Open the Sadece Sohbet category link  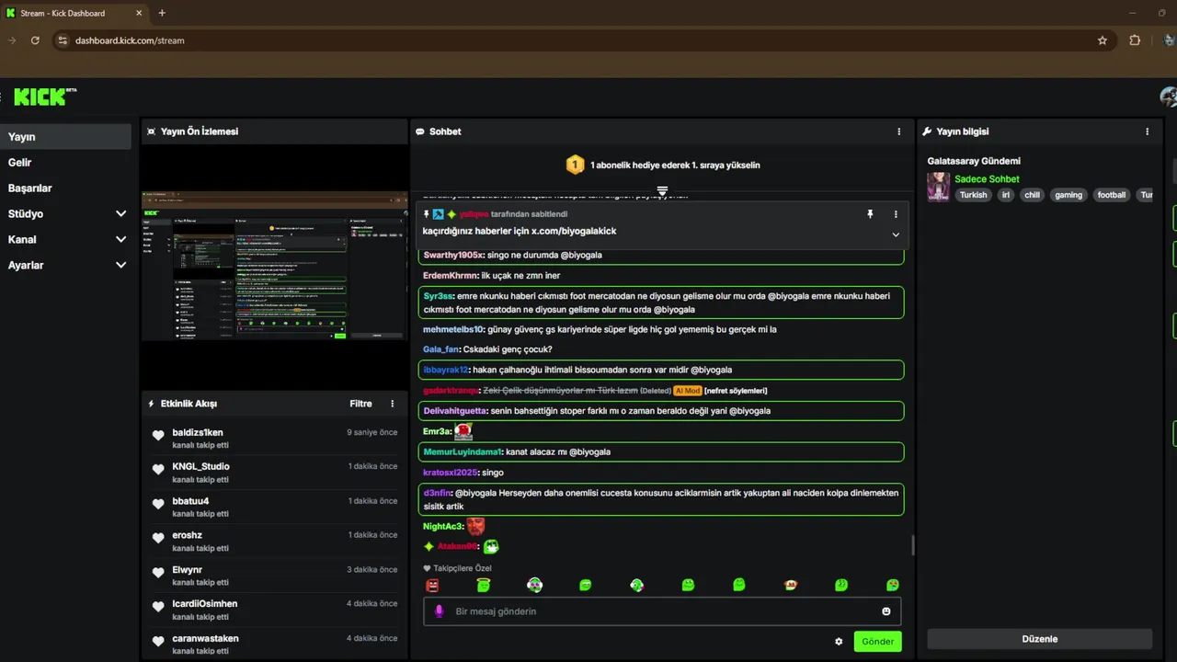click(x=987, y=179)
